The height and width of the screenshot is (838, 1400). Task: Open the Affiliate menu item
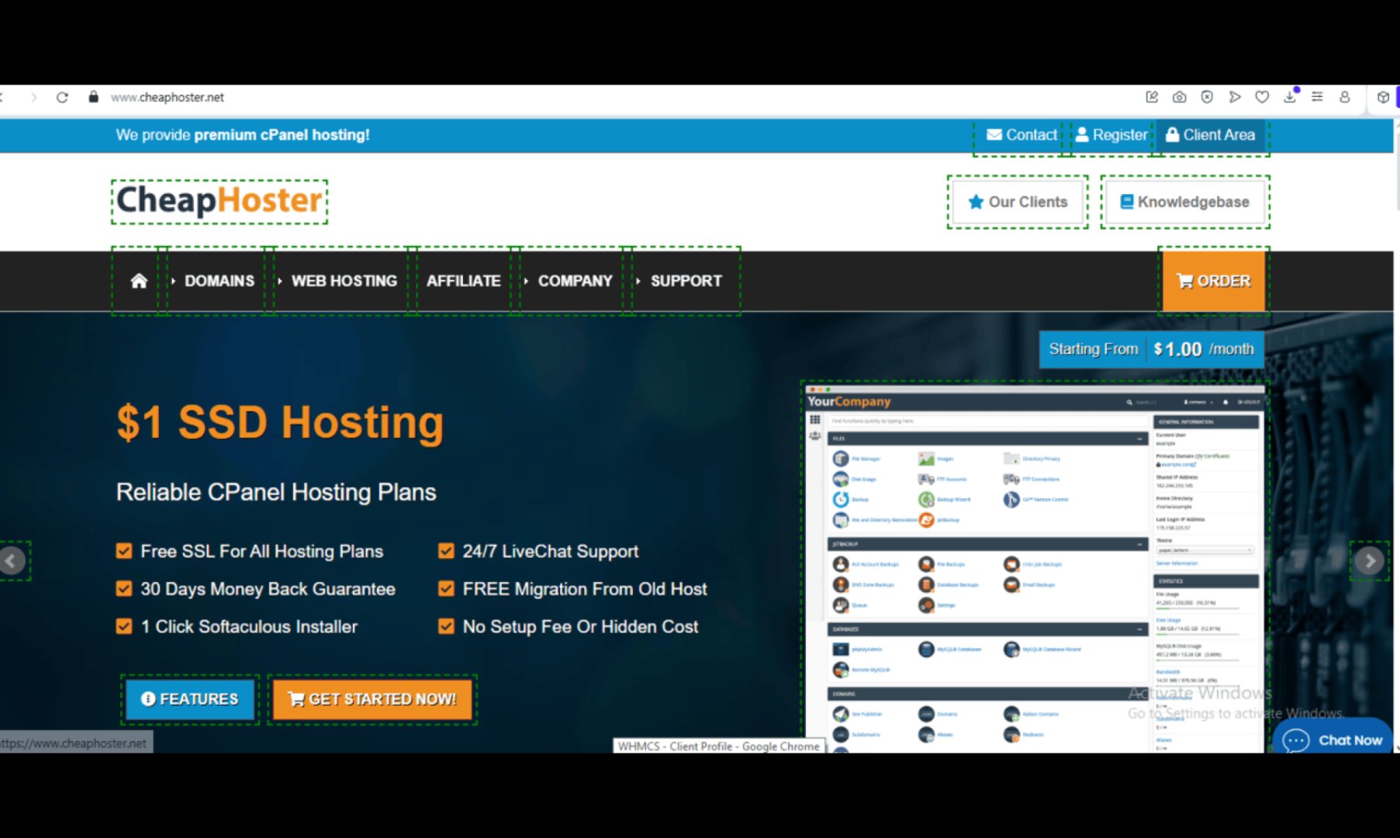pyautogui.click(x=463, y=281)
